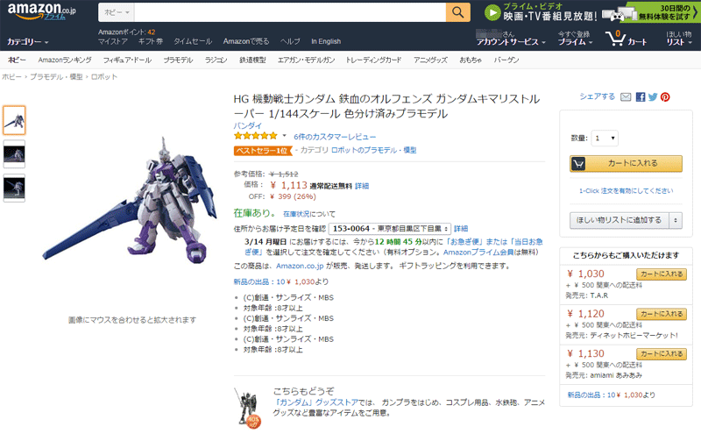Click the main Gundam Kimaris product image

tap(131, 202)
